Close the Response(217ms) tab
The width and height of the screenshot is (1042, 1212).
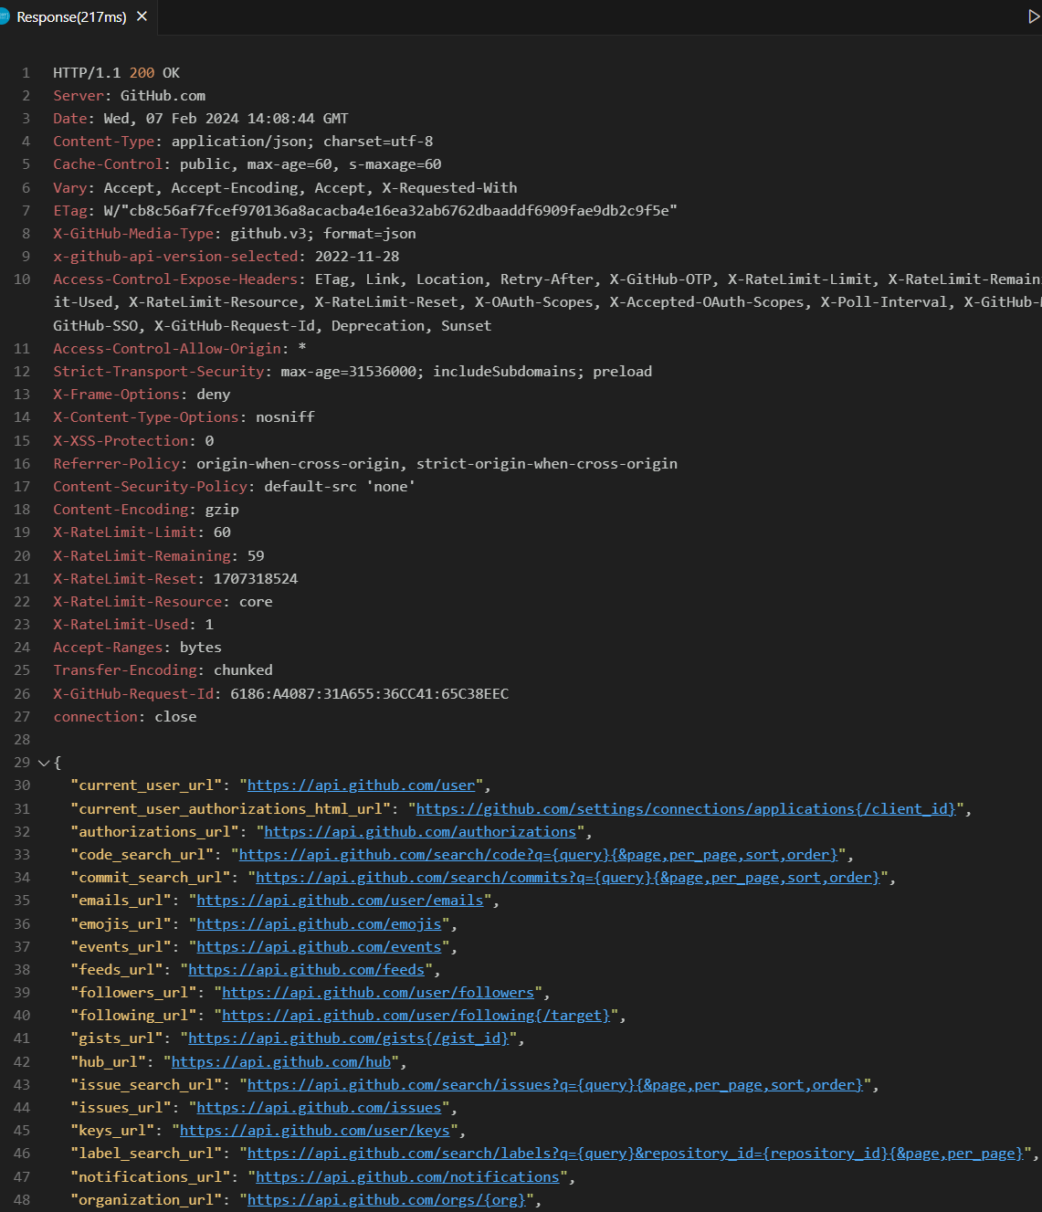pyautogui.click(x=142, y=16)
